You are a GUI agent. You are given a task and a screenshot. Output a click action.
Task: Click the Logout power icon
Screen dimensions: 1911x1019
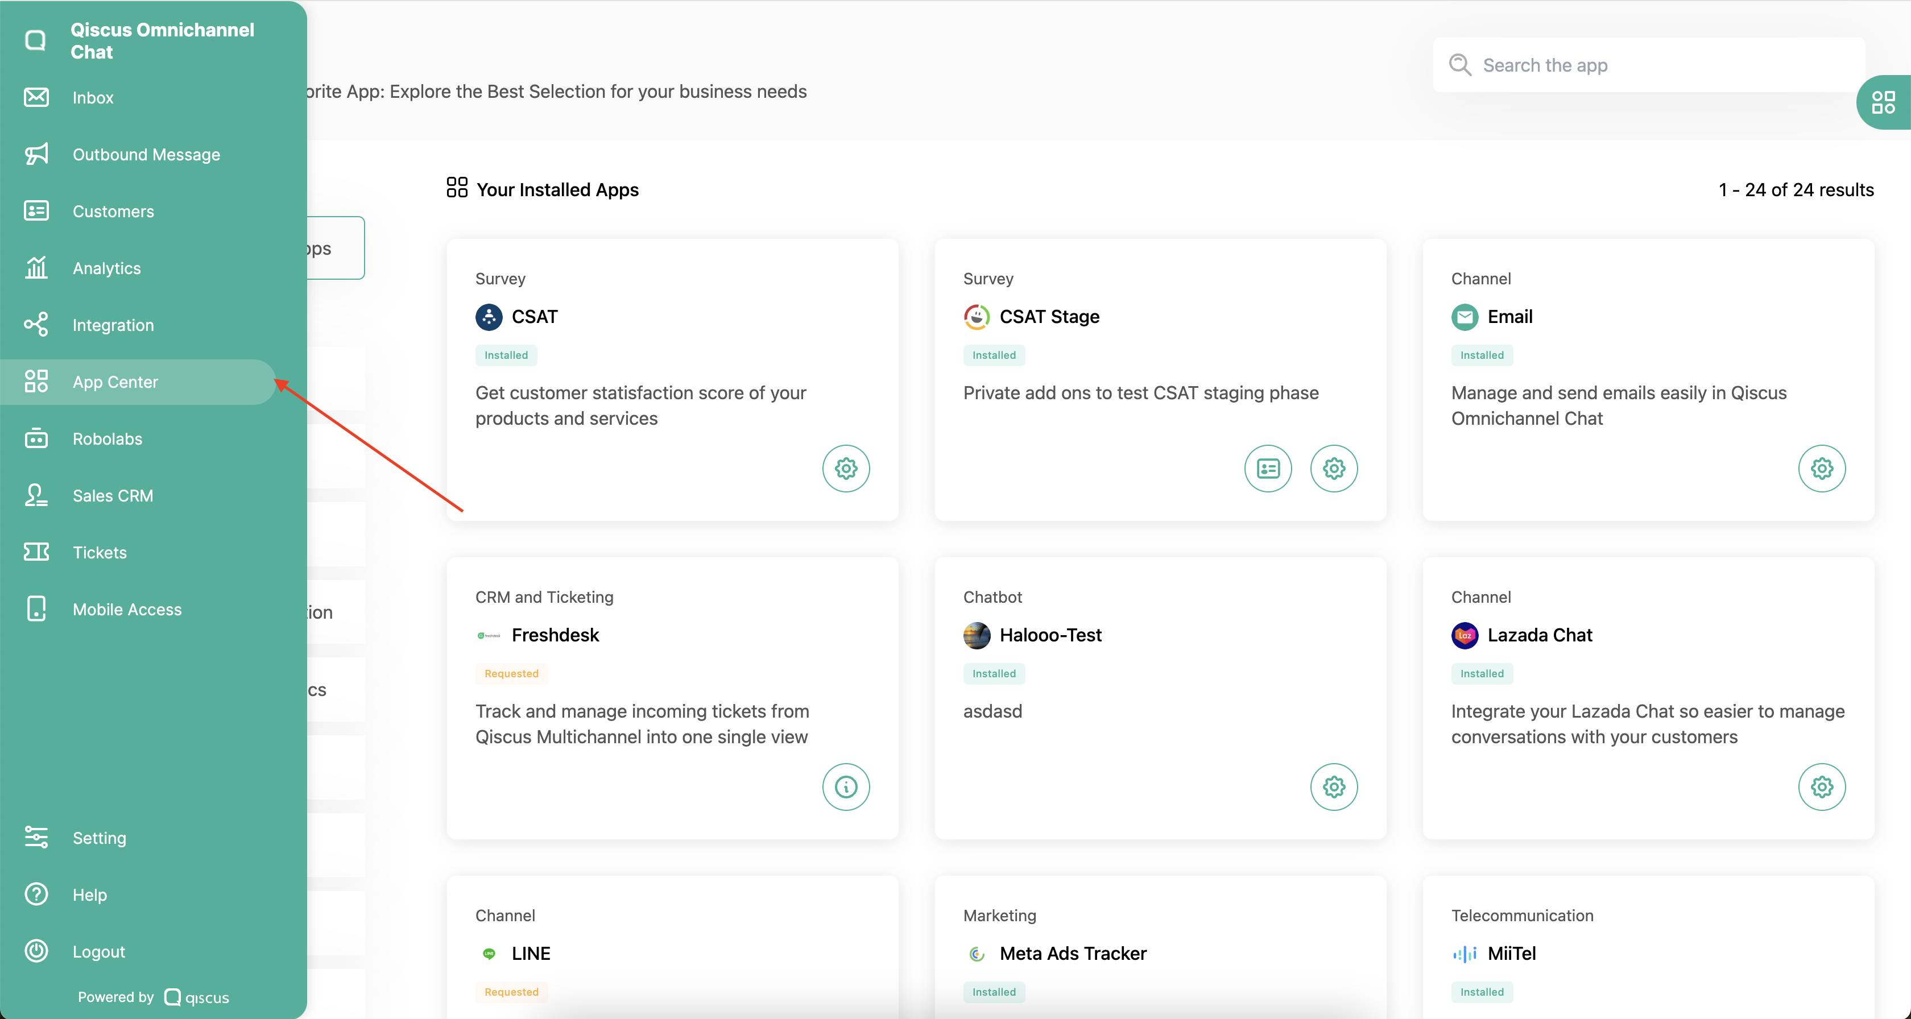36,951
